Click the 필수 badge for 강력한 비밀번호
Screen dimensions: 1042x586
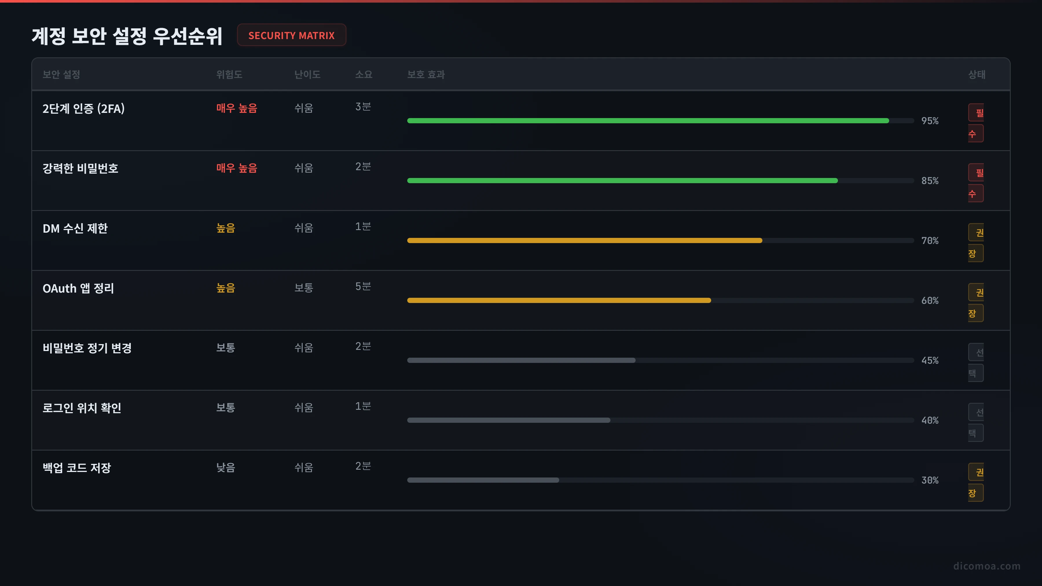(976, 183)
